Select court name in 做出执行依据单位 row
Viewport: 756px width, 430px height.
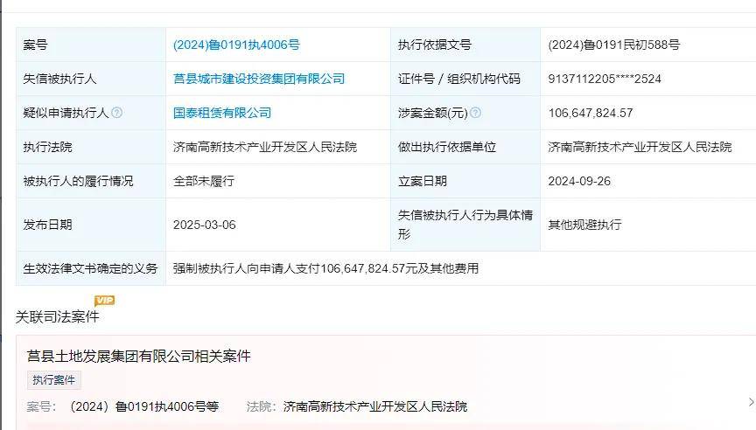point(640,147)
